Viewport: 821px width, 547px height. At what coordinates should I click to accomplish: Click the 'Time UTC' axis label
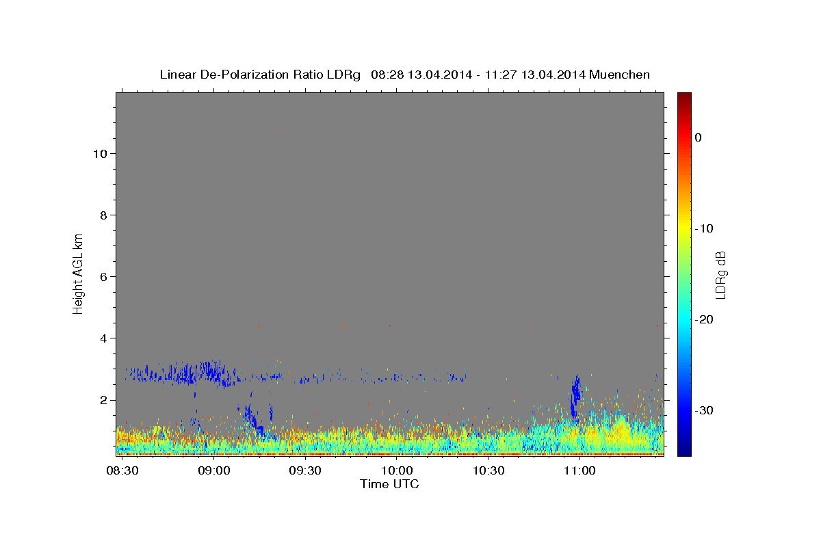coord(389,484)
